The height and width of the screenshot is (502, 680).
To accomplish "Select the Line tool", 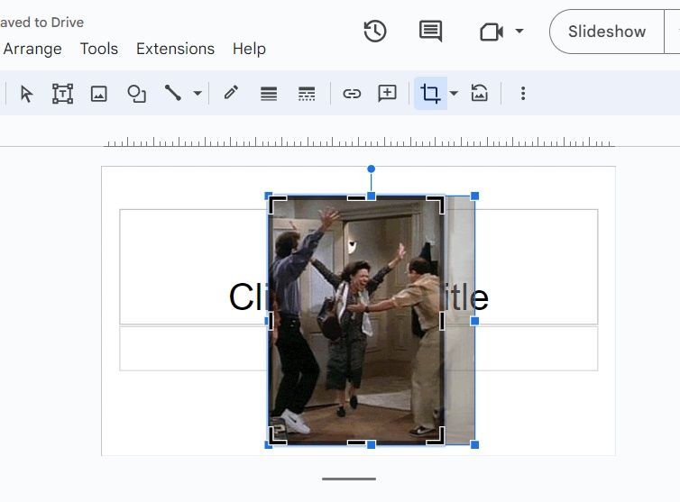I will tap(172, 94).
